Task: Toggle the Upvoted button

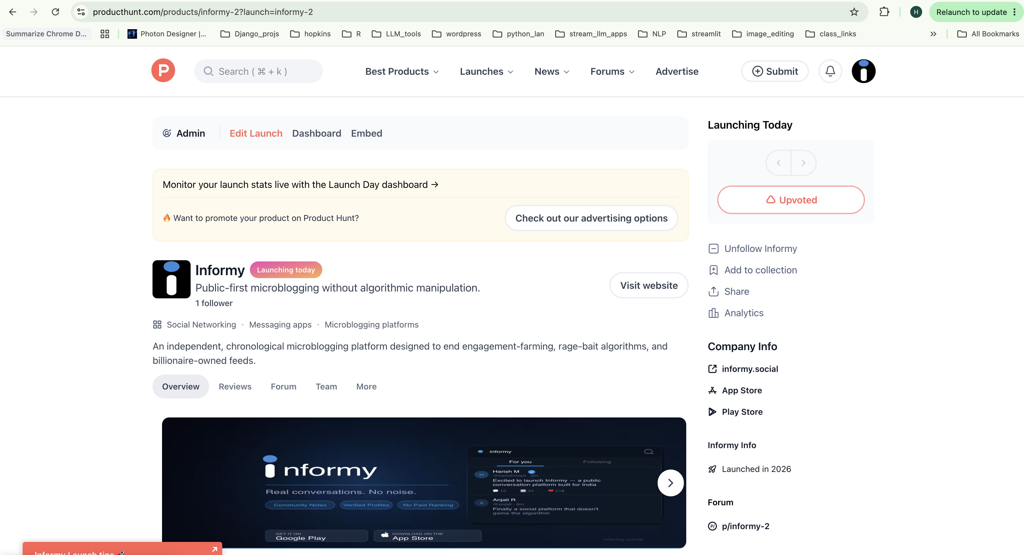Action: coord(791,200)
